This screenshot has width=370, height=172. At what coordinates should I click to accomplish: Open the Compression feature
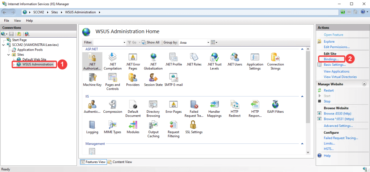pyautogui.click(x=113, y=107)
